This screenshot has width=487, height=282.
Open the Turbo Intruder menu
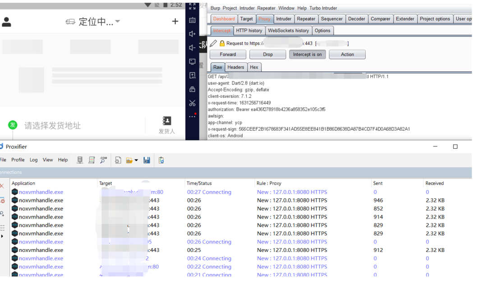[323, 8]
